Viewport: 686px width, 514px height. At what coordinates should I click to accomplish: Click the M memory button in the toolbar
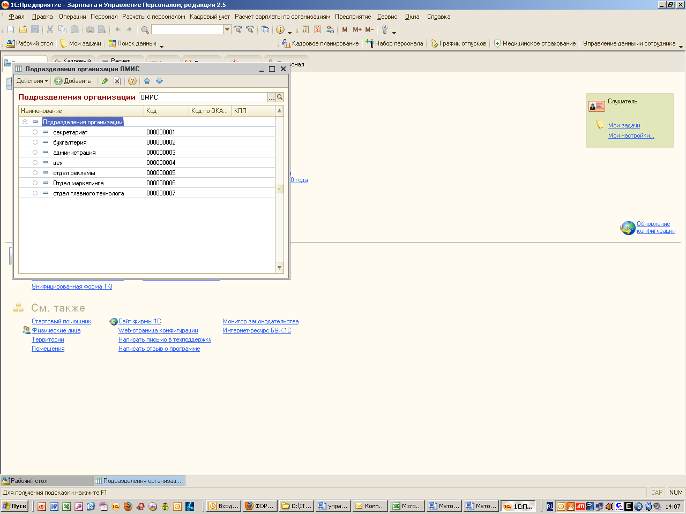(345, 29)
